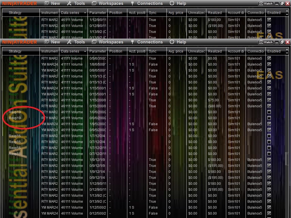The width and height of the screenshot is (291, 218).
Task: Sort by Sync column in front window
Action: (x=157, y=51)
